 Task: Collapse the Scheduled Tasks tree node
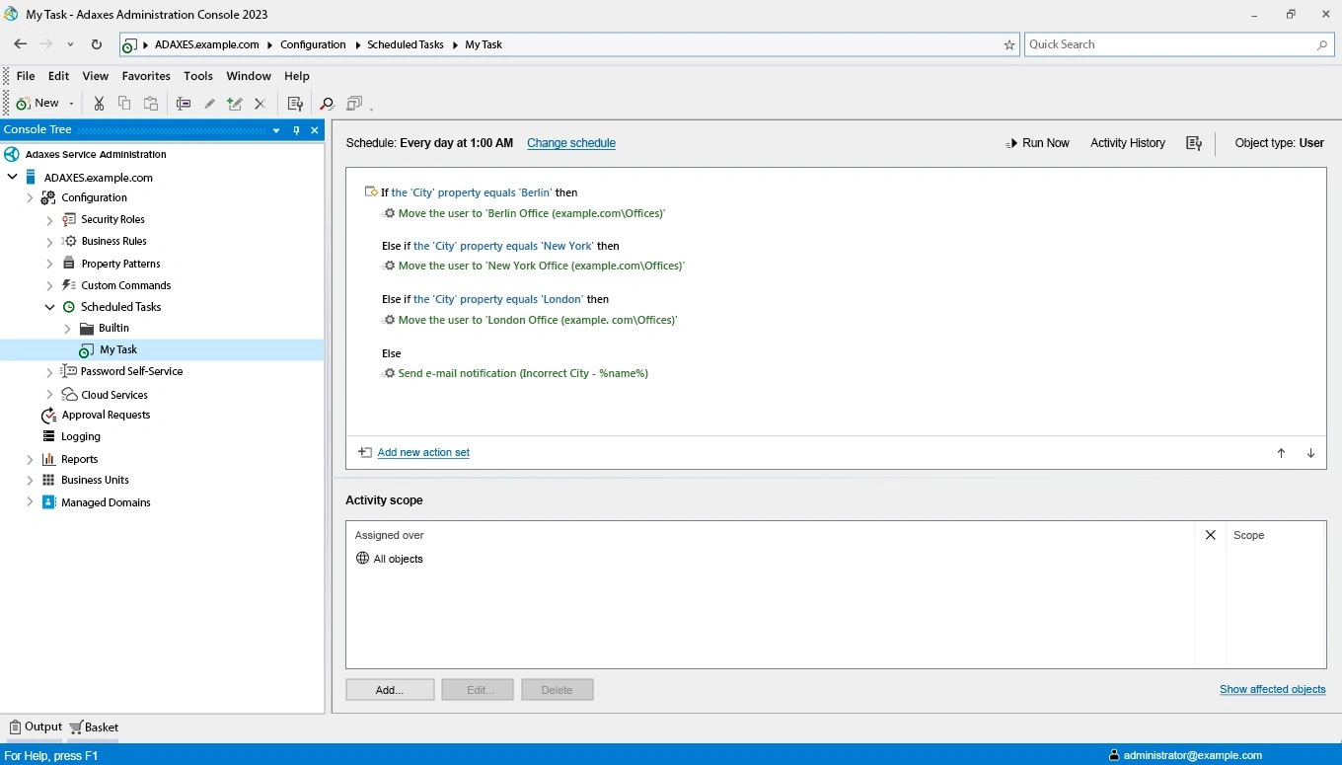click(x=49, y=307)
